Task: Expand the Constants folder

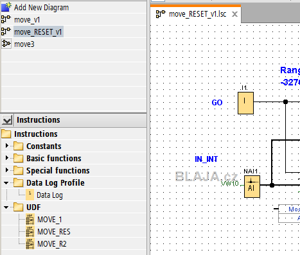Action: click(6, 146)
